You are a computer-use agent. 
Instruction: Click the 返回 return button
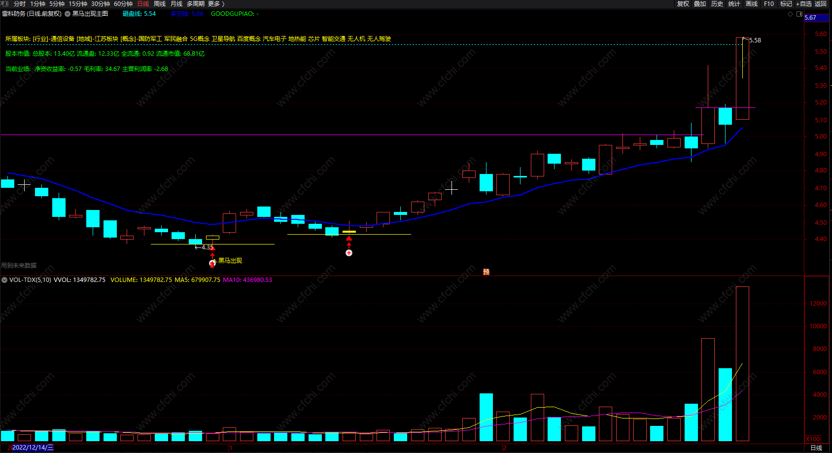click(821, 4)
